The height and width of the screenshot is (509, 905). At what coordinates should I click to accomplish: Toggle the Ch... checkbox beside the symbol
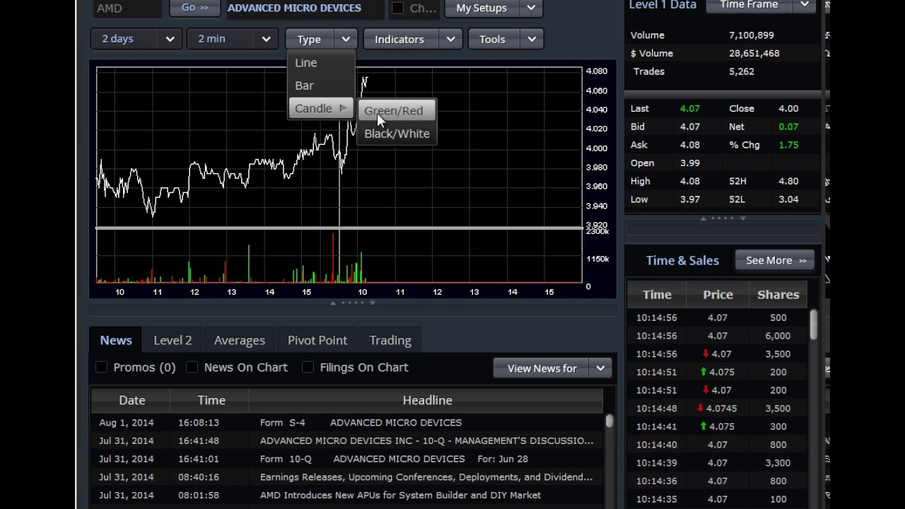[x=398, y=8]
